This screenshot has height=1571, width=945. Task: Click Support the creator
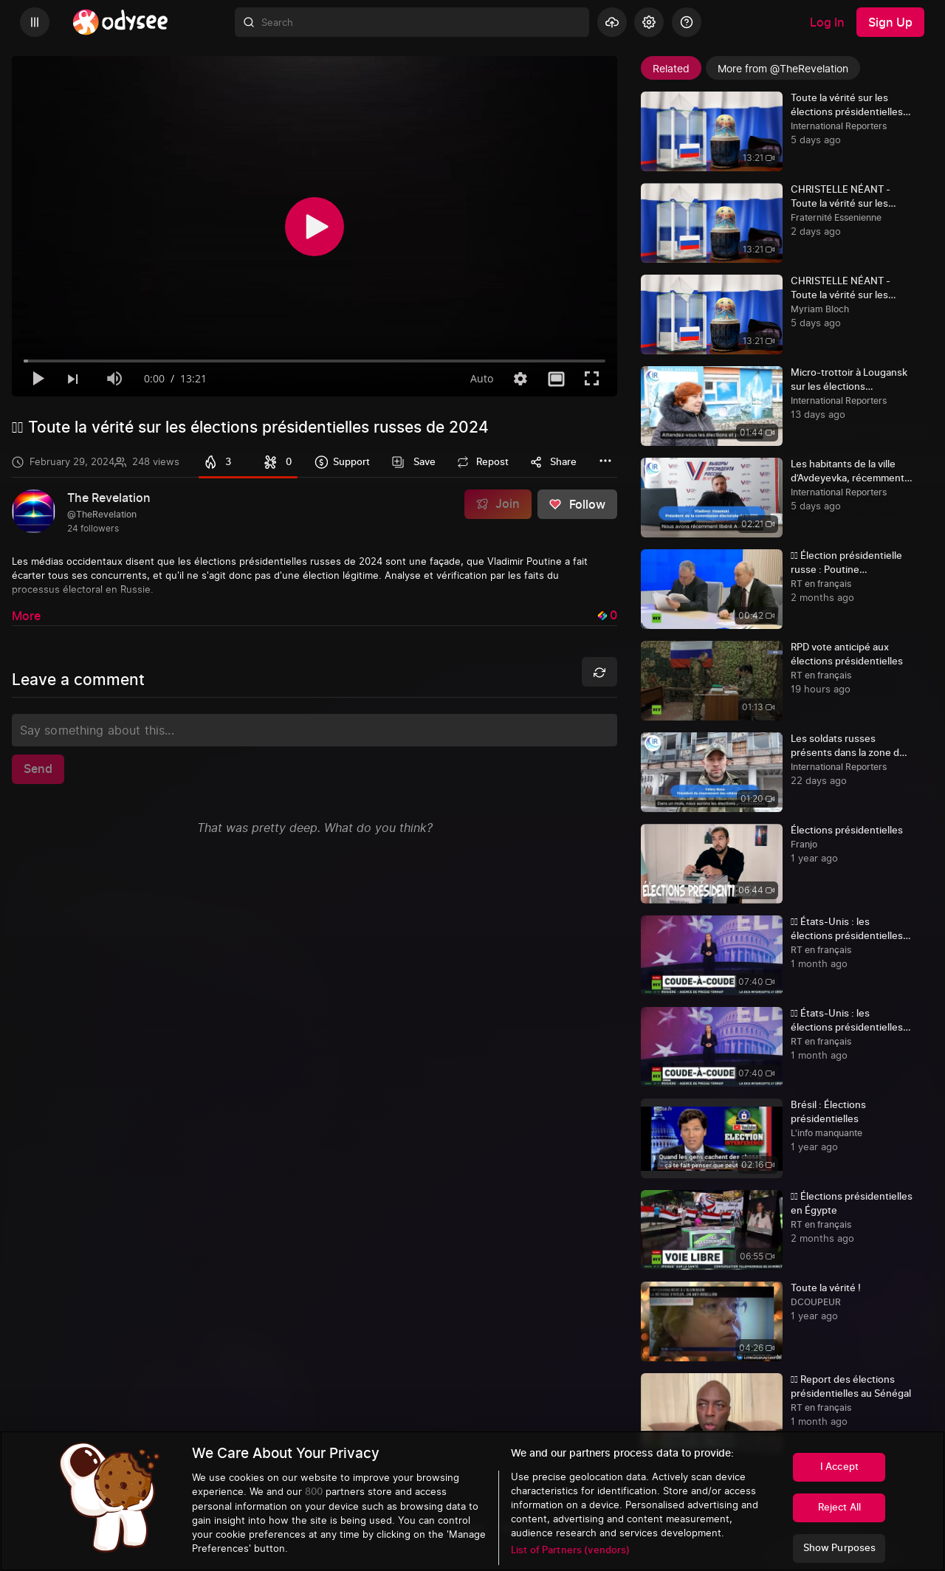[342, 462]
